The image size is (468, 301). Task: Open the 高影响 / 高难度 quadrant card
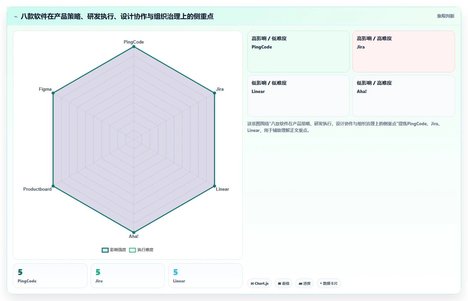click(x=404, y=51)
